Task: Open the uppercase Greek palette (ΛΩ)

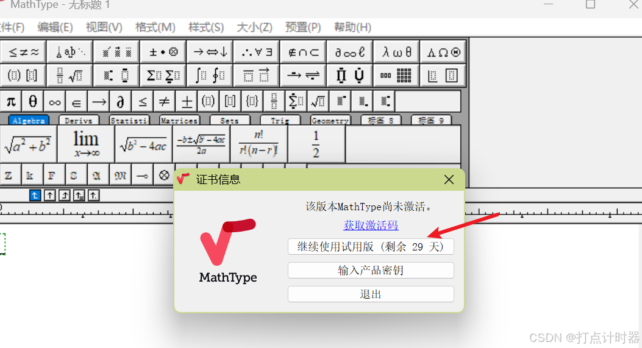Action: pyautogui.click(x=443, y=52)
